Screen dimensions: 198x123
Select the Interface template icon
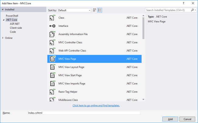point(52,26)
